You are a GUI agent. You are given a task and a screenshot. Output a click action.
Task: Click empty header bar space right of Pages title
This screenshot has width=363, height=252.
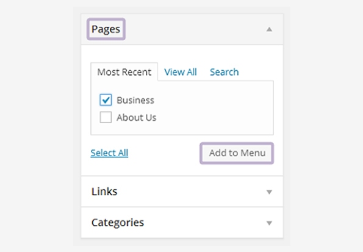tap(195, 29)
